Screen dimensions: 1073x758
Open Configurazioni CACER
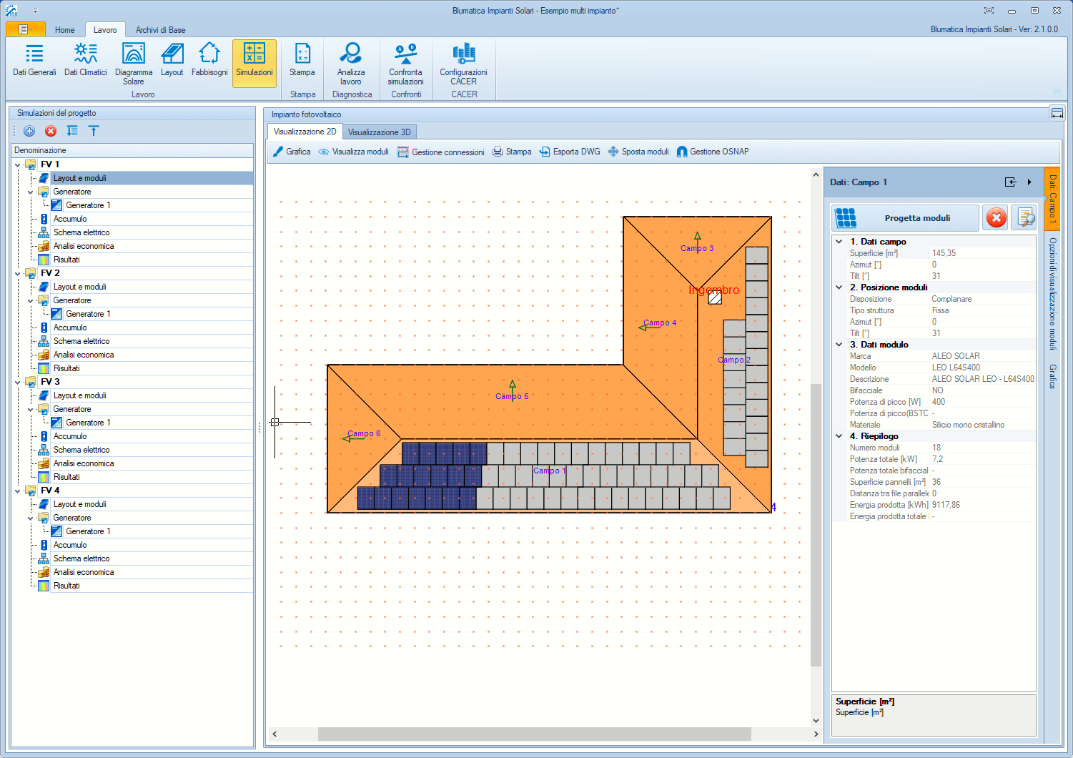(463, 63)
